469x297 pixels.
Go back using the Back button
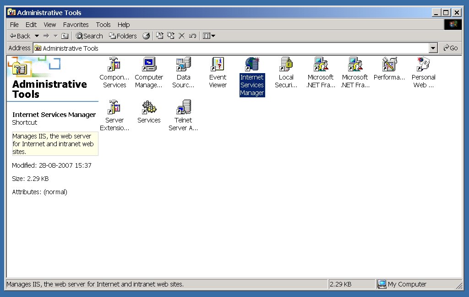pos(20,36)
